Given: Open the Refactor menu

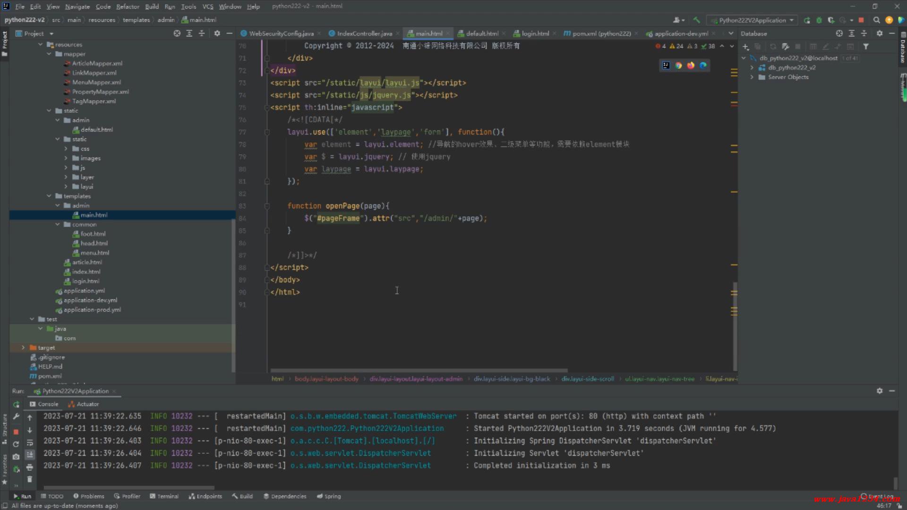Looking at the screenshot, I should click(x=128, y=7).
